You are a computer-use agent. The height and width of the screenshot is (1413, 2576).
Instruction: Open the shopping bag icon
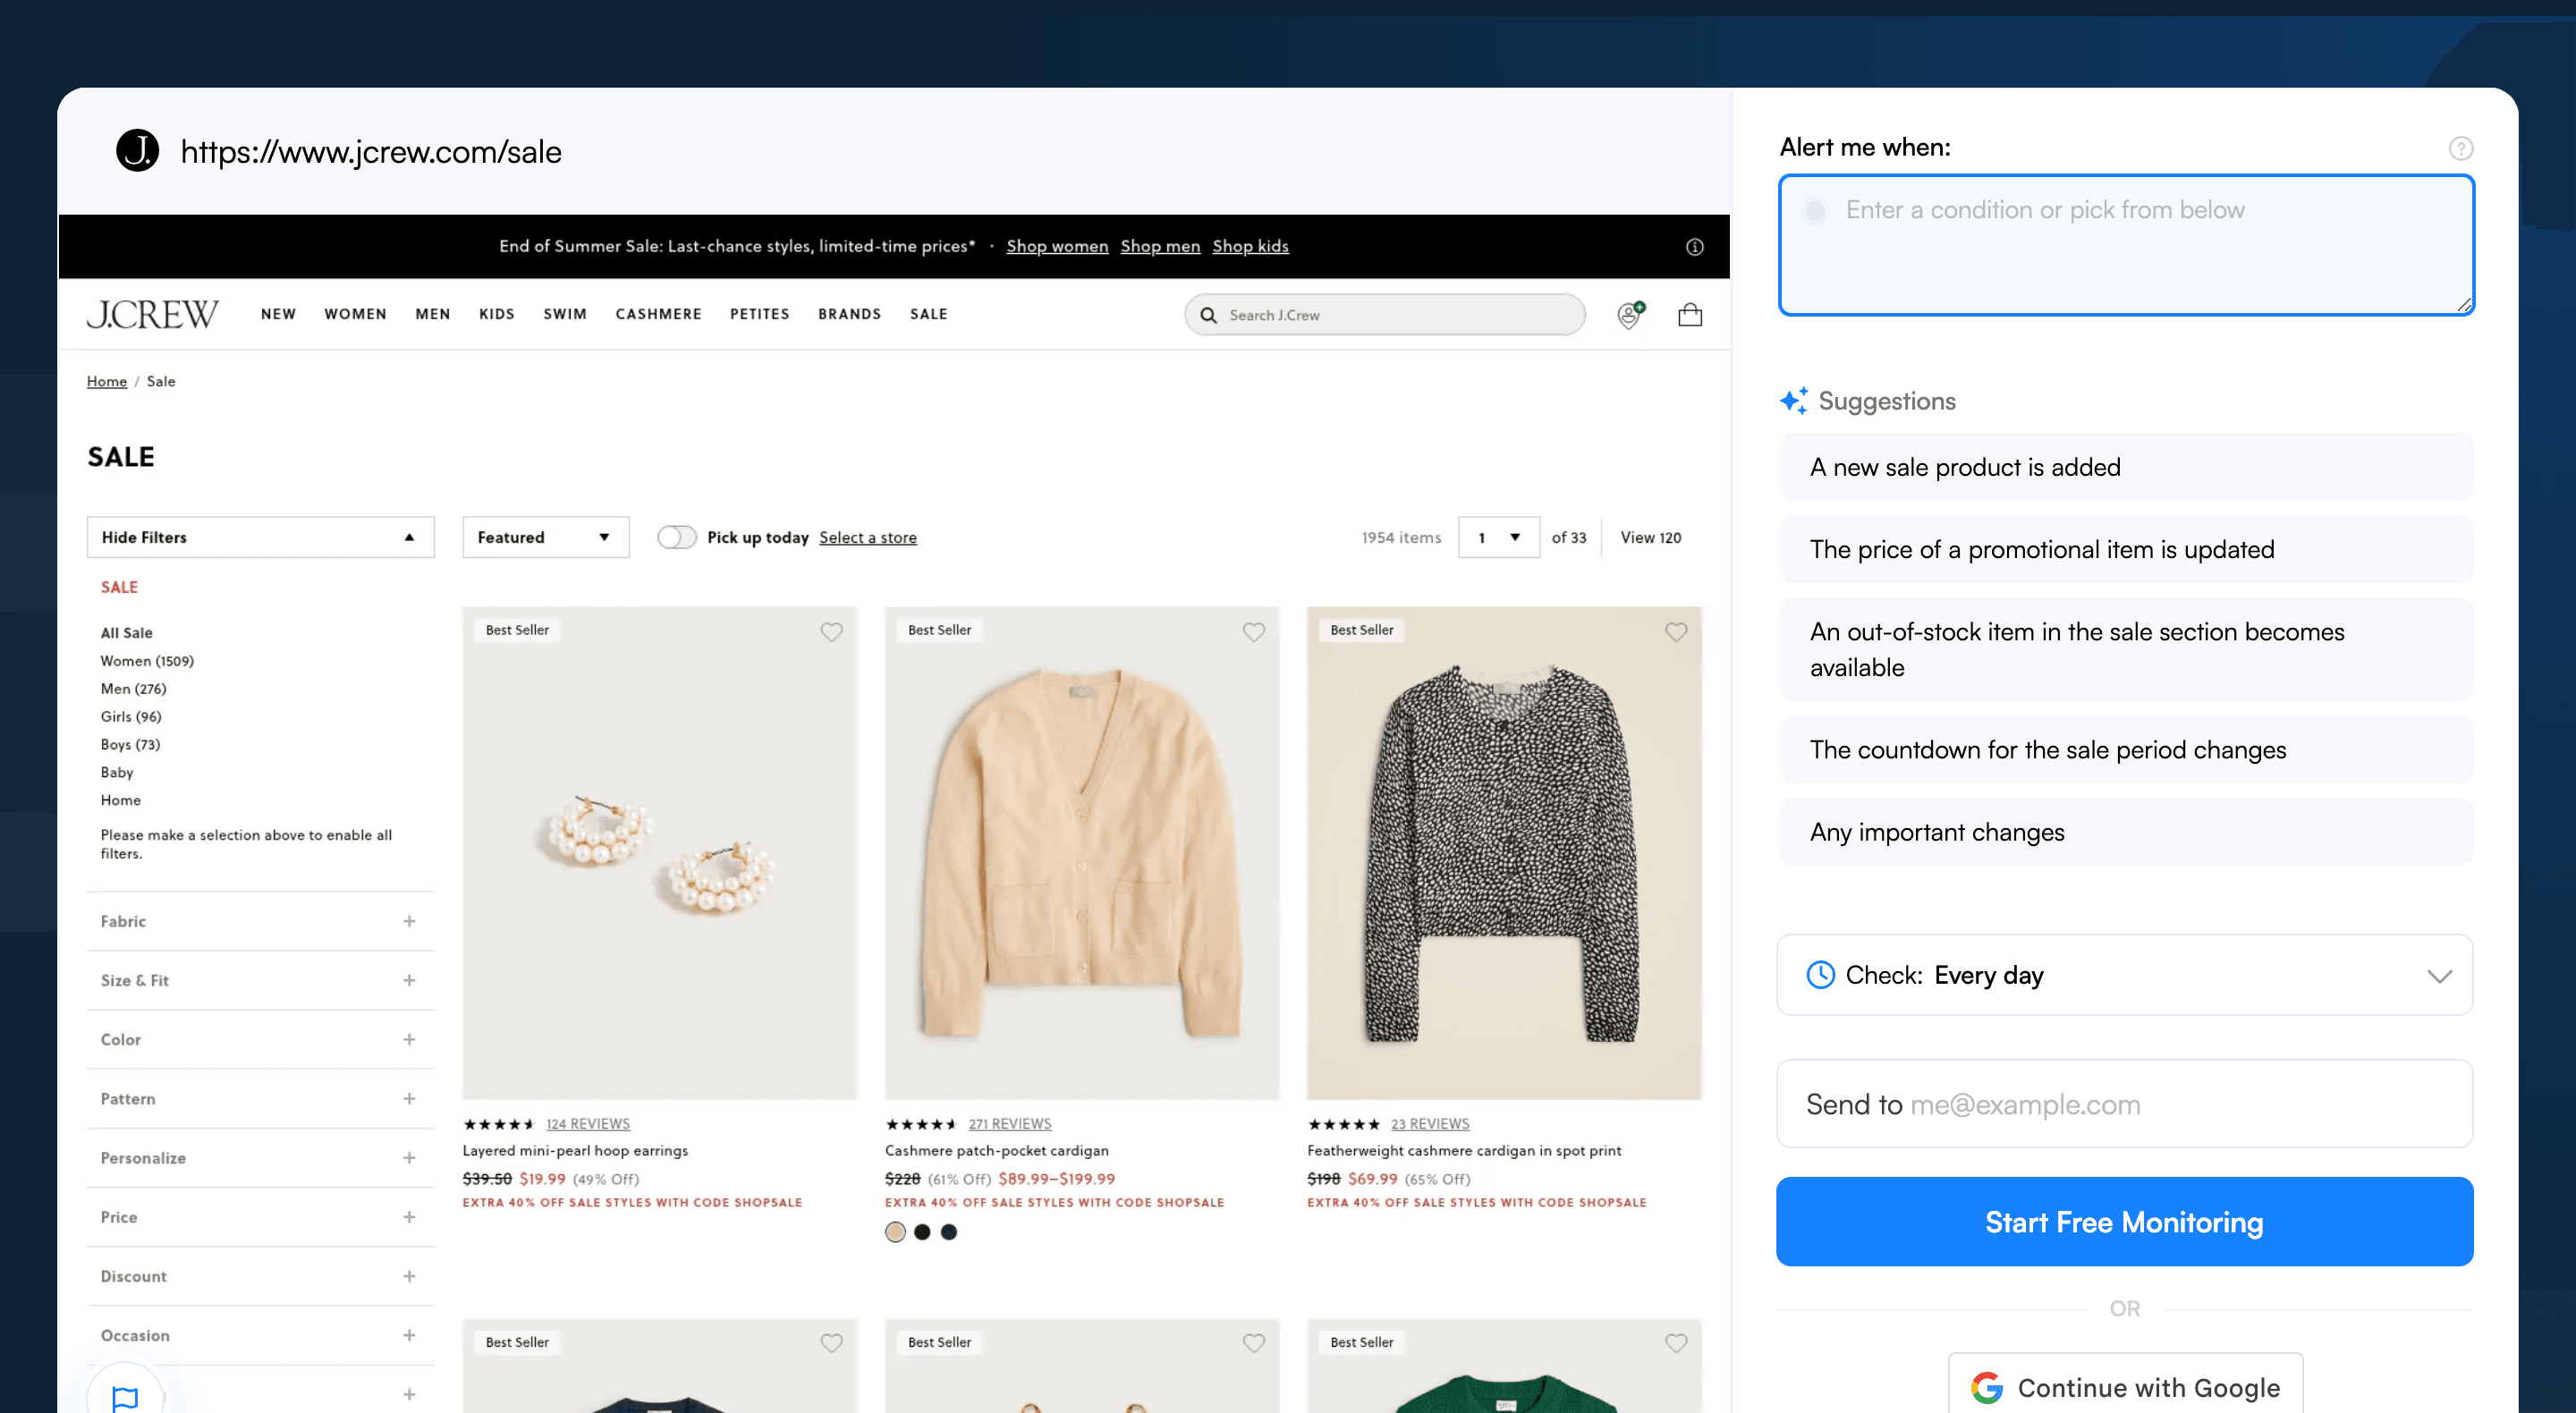tap(1690, 315)
